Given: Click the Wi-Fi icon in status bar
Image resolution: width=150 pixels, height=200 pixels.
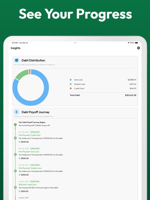Looking at the screenshot, I should [129, 43].
